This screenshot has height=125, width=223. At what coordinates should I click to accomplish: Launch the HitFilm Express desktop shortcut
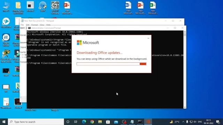(x=6, y=40)
